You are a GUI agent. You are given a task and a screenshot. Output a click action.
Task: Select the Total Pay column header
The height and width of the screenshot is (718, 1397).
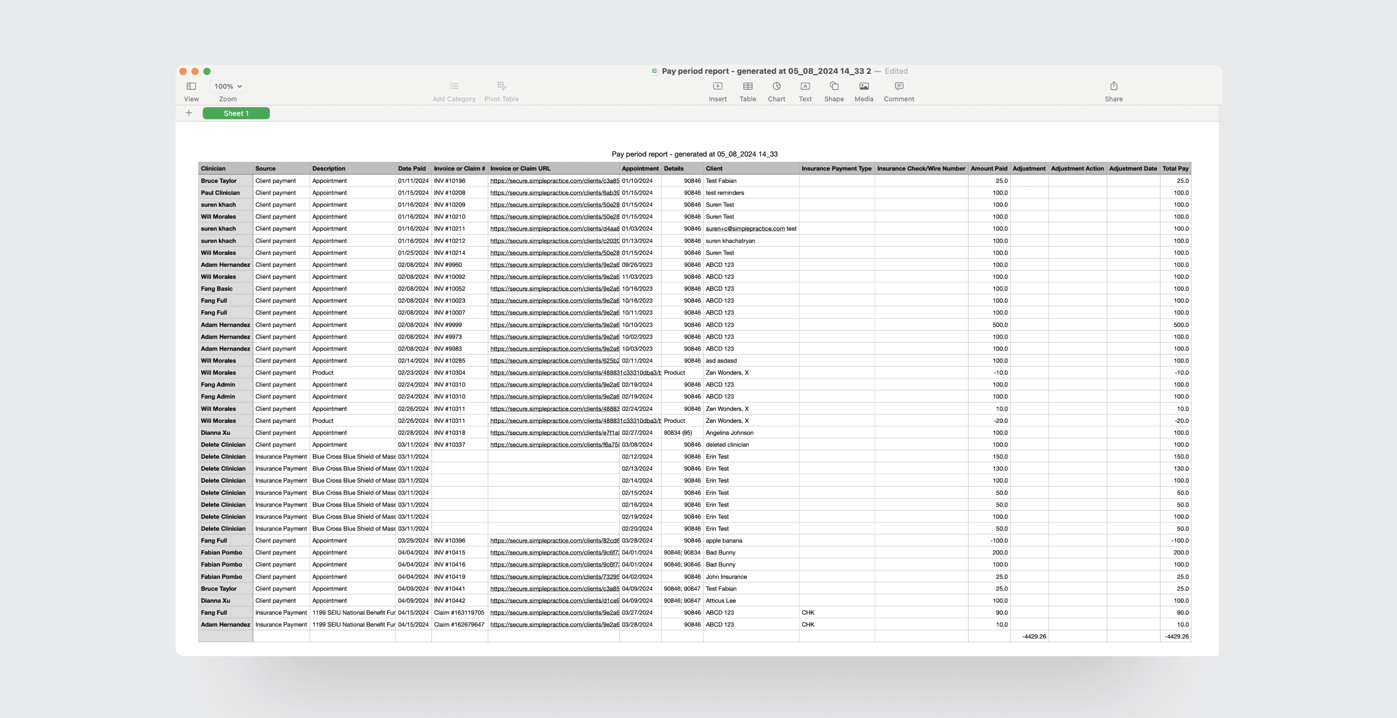(x=1174, y=169)
